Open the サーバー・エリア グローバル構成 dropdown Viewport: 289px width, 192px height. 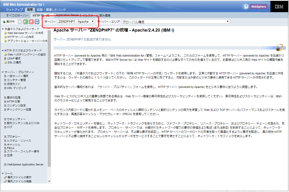coord(176,22)
